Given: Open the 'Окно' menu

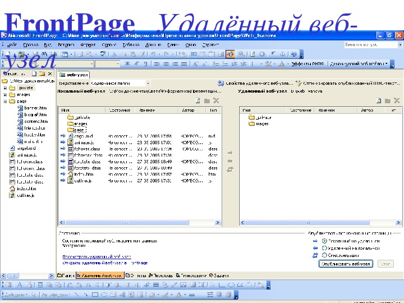Looking at the screenshot, I should click(x=191, y=44).
